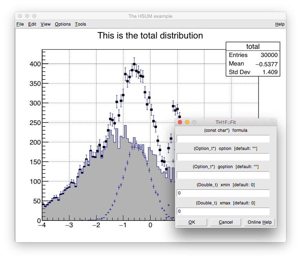Click the xmin value field

coord(223,193)
